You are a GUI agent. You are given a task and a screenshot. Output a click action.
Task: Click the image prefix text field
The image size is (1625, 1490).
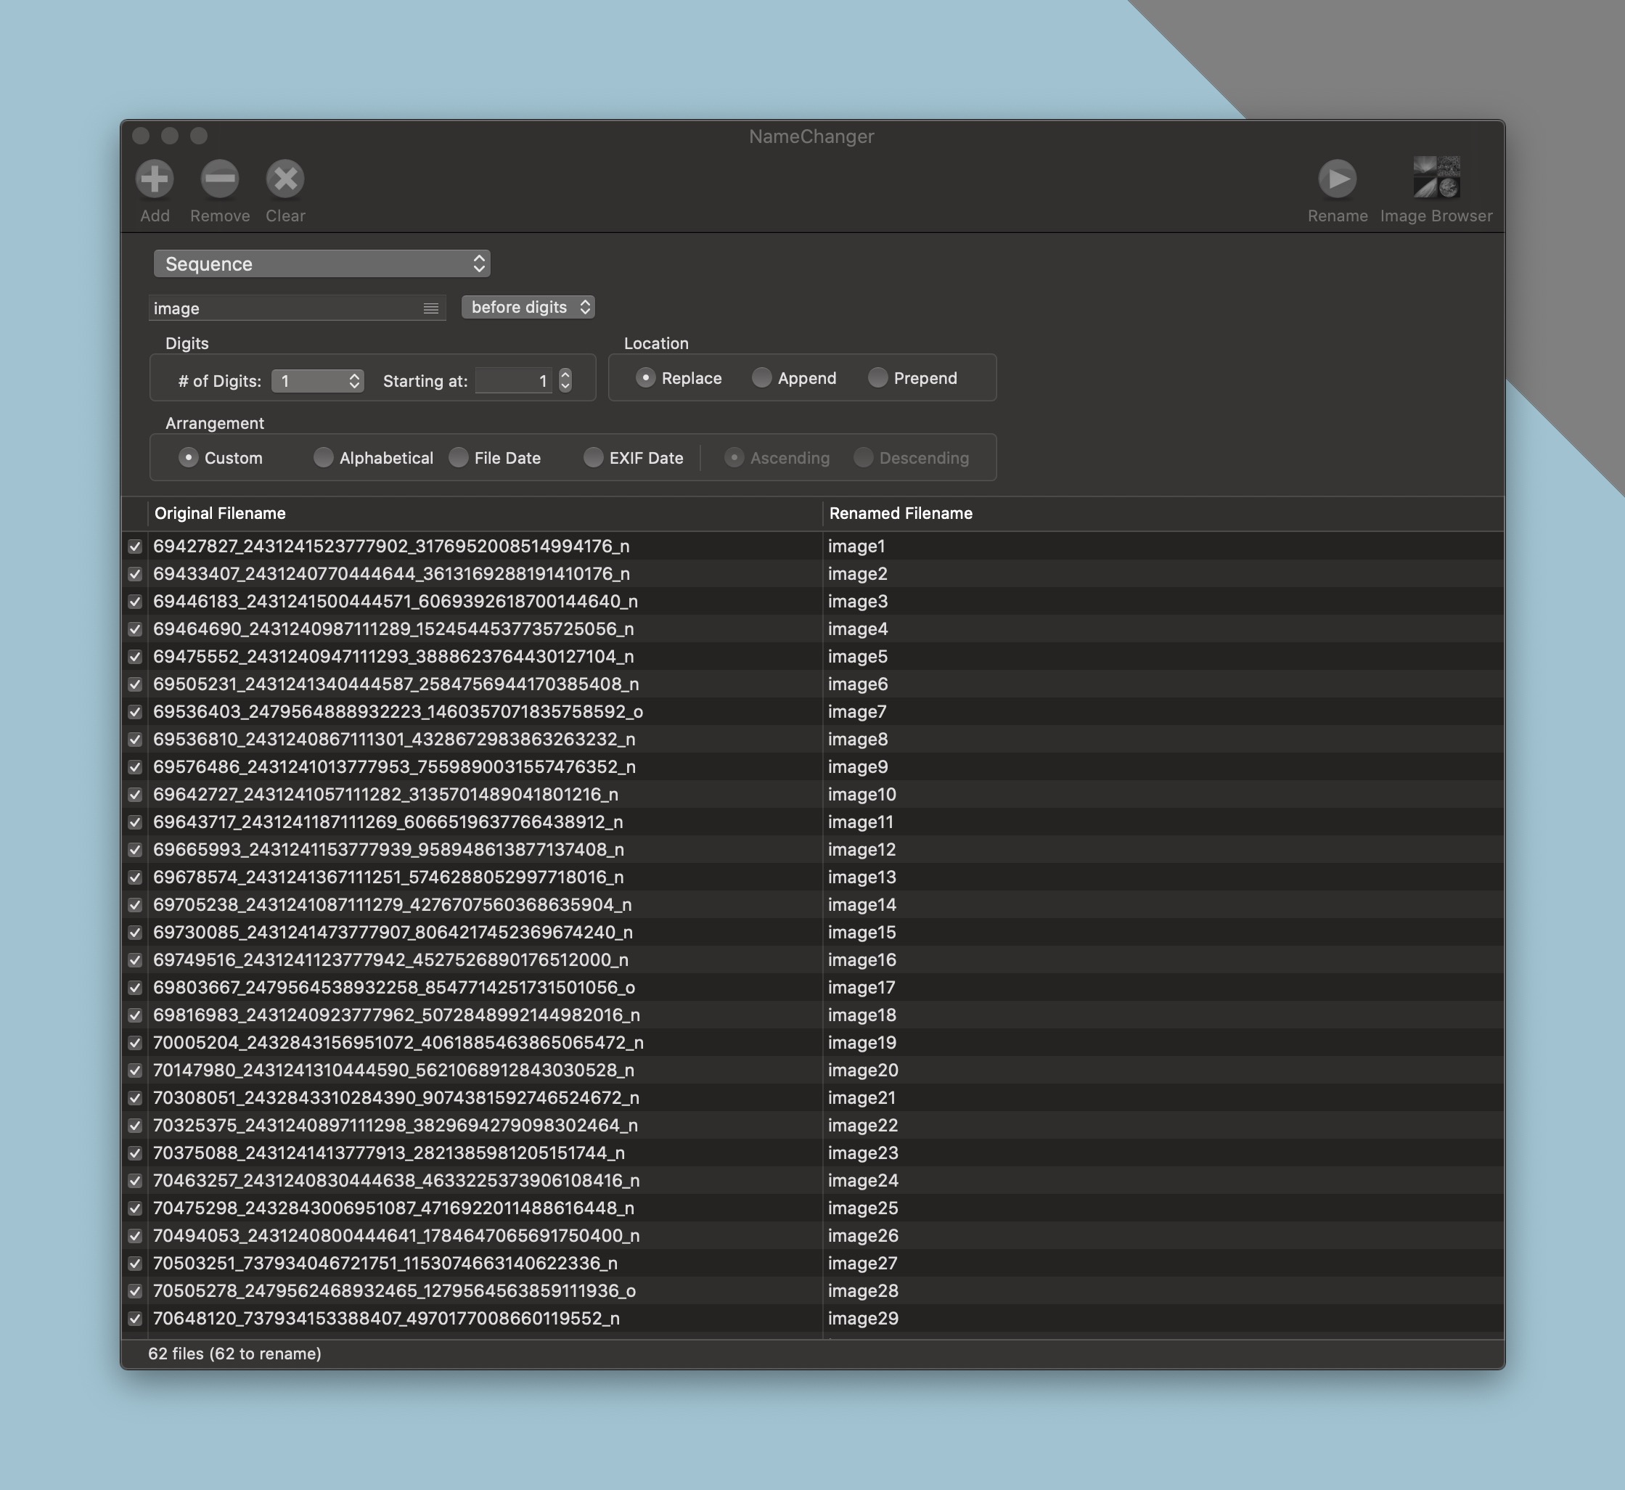(282, 308)
